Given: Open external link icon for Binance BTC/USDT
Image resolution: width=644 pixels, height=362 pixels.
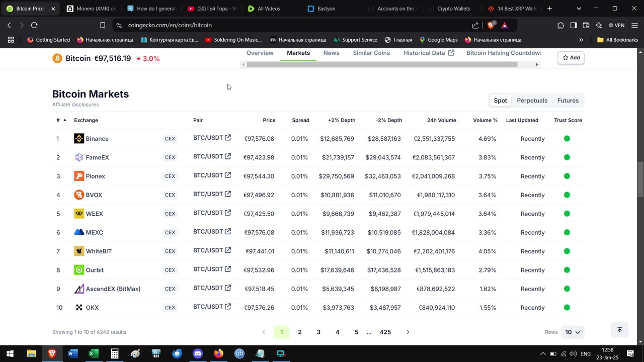Looking at the screenshot, I should point(228,138).
